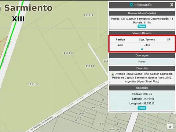176x132 pixels.
Task: Select parcel label 1111 F on the map
Action: 90,66
